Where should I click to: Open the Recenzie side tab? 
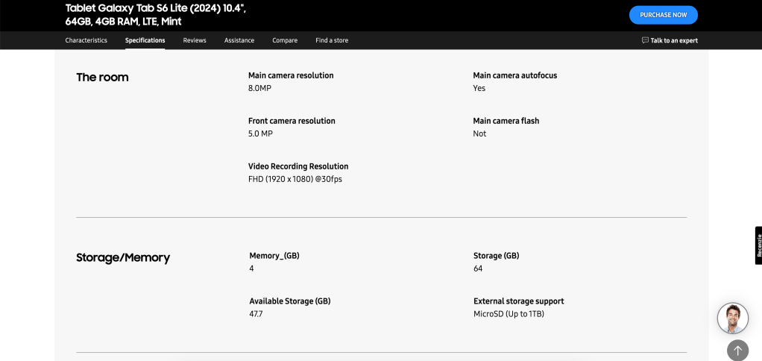point(758,245)
